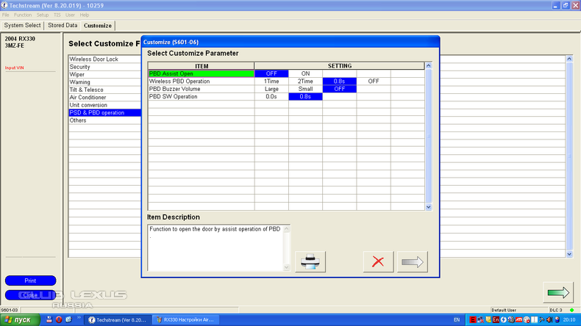Click Item Description scrollbar down arrow

point(286,267)
